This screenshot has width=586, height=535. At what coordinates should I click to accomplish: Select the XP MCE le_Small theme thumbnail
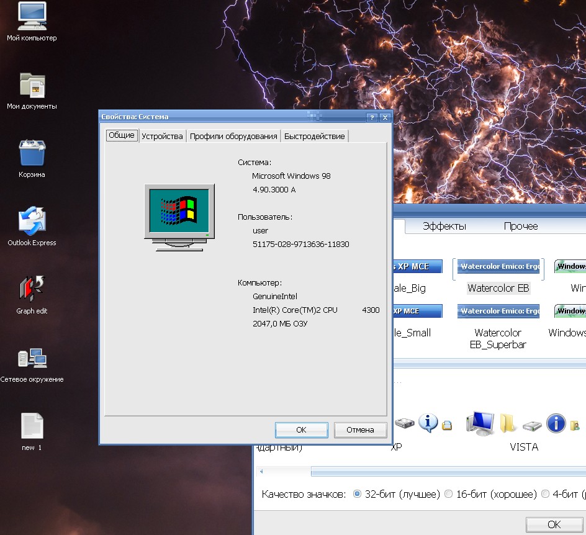(x=418, y=311)
